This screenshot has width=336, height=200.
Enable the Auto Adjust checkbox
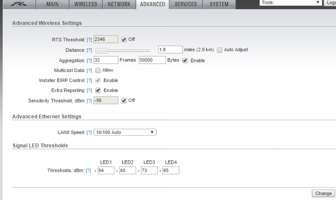point(220,50)
